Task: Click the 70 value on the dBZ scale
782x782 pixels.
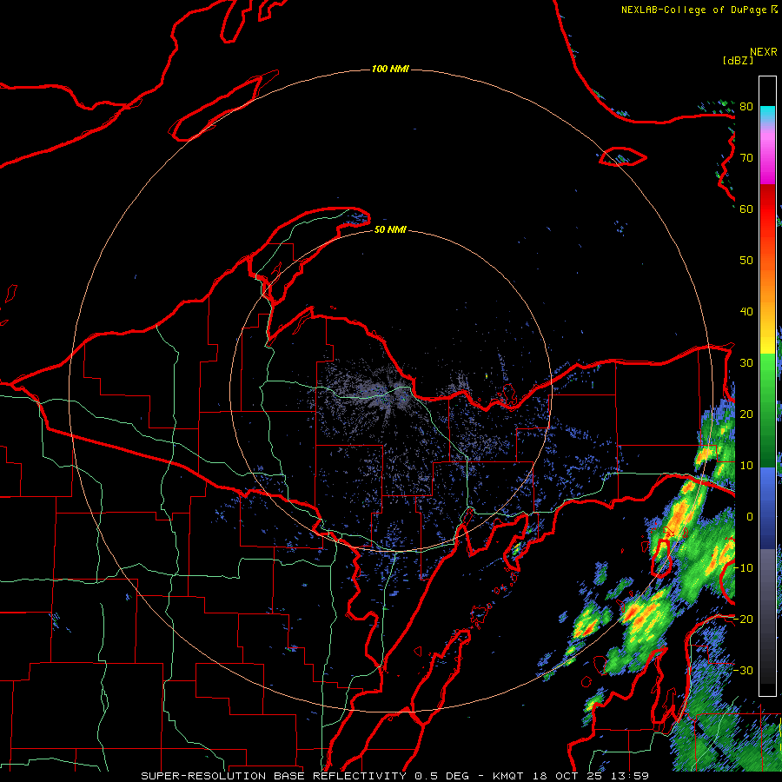Action: pyautogui.click(x=746, y=158)
